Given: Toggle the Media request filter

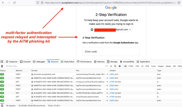Looking at the screenshot, I should tap(168, 66).
